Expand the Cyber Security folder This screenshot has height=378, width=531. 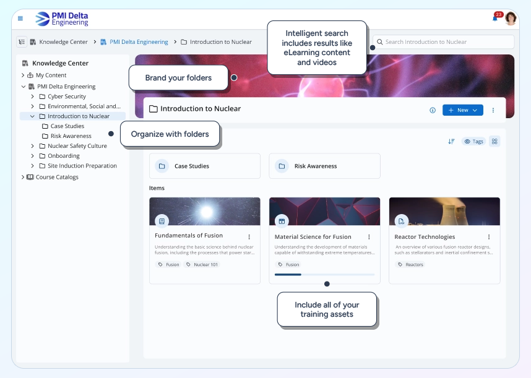pos(32,96)
